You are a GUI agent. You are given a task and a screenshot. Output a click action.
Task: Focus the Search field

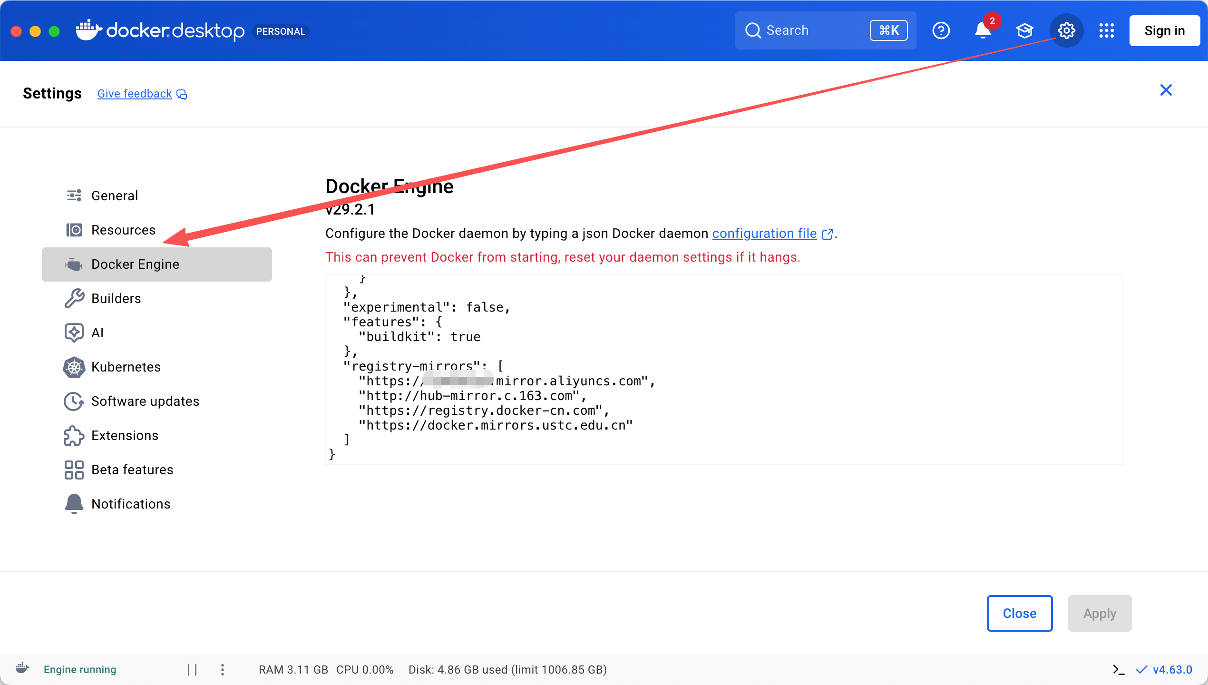click(x=826, y=30)
